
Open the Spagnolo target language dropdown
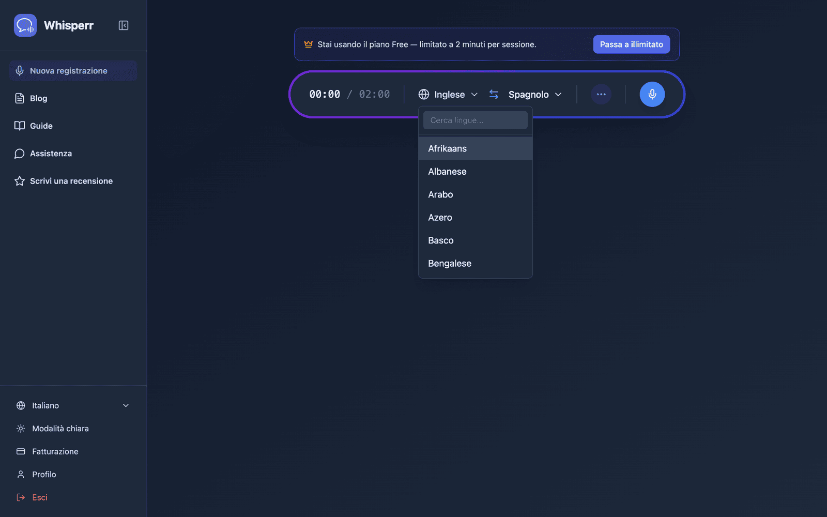click(535, 94)
